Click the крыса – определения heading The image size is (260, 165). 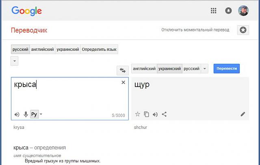point(40,148)
